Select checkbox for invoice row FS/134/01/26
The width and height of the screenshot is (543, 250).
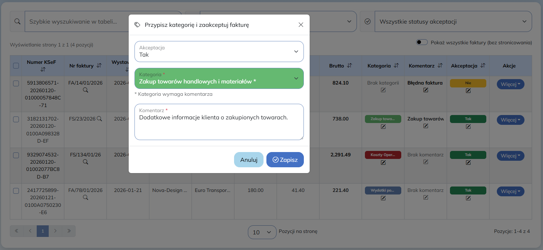[16, 155]
